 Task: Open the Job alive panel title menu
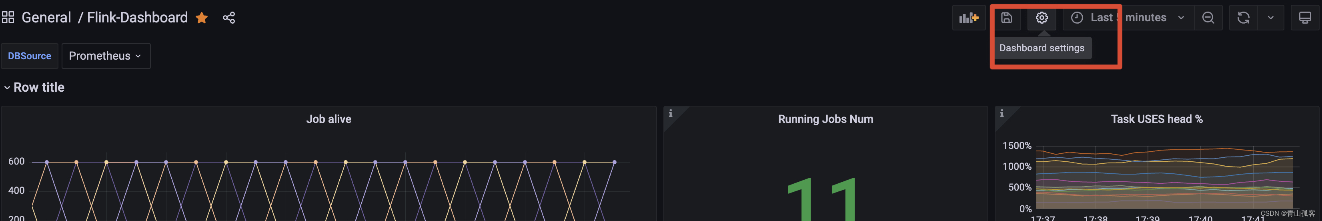click(328, 119)
